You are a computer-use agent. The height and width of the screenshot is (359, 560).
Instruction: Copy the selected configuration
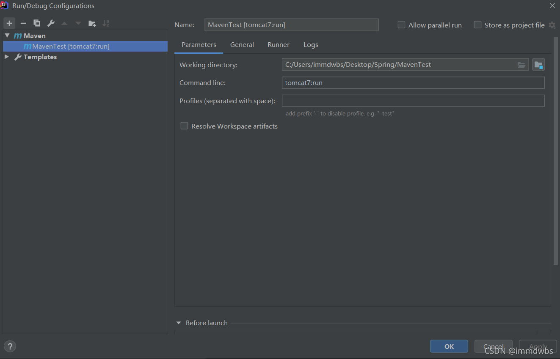click(x=37, y=23)
